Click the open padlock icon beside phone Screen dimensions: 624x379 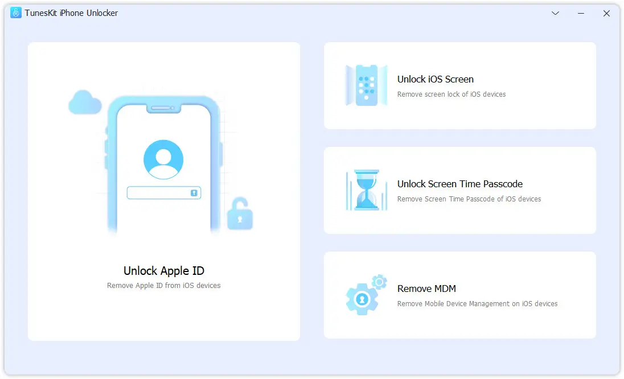pyautogui.click(x=240, y=213)
